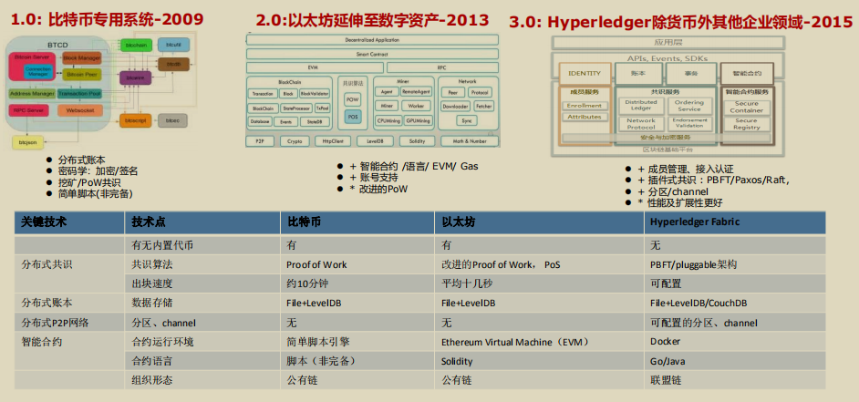
Task: Select the purple "btcwire" box
Action: (135, 77)
